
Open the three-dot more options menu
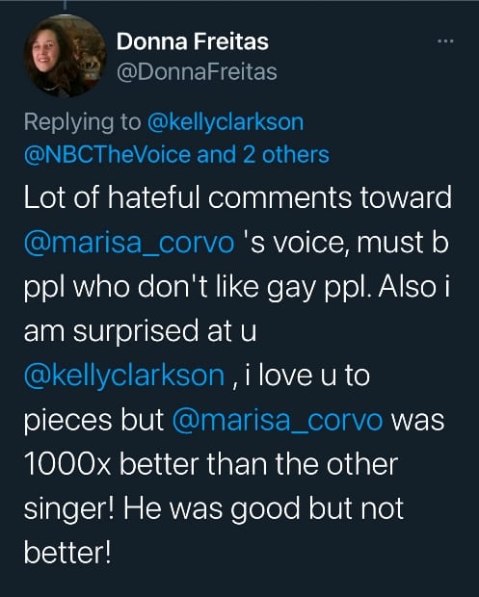[x=445, y=40]
